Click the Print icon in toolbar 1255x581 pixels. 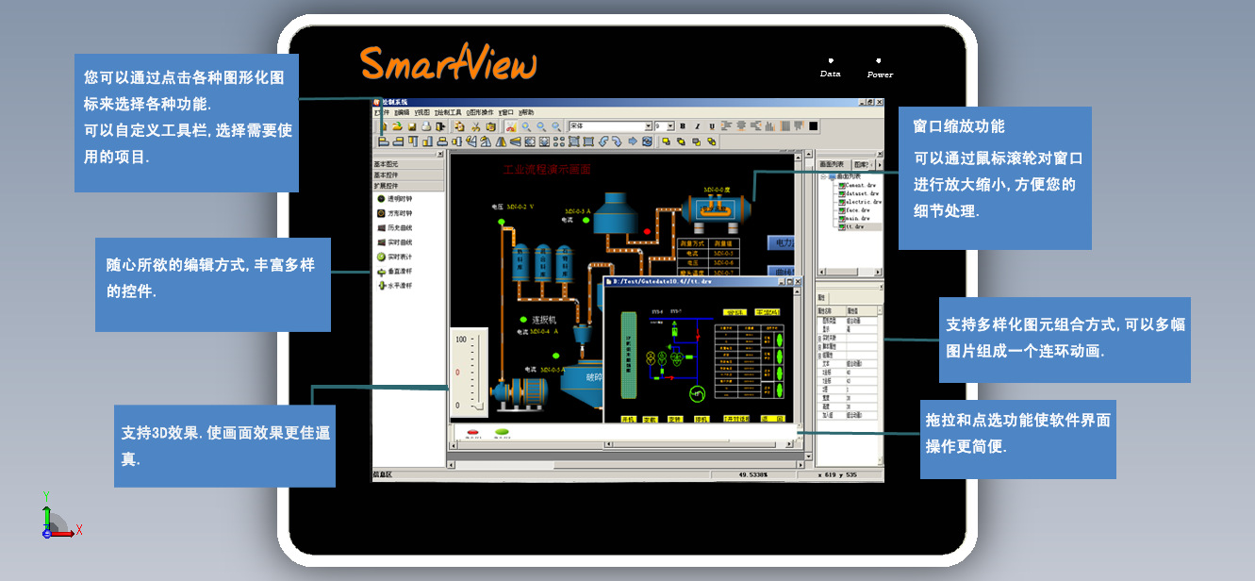click(426, 126)
